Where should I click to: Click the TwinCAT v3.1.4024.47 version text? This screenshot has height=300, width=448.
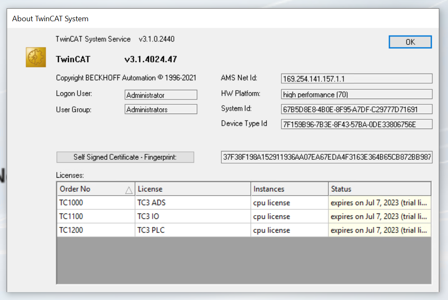(116, 59)
